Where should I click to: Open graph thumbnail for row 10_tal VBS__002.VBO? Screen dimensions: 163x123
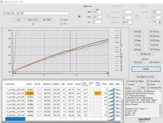pyautogui.click(x=111, y=93)
